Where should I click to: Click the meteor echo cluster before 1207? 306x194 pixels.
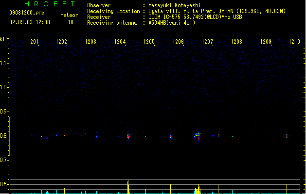(x=198, y=135)
